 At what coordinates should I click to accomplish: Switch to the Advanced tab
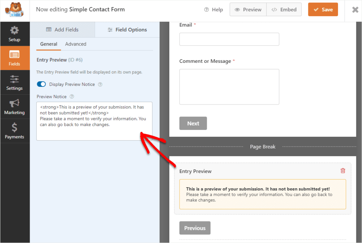pos(76,44)
